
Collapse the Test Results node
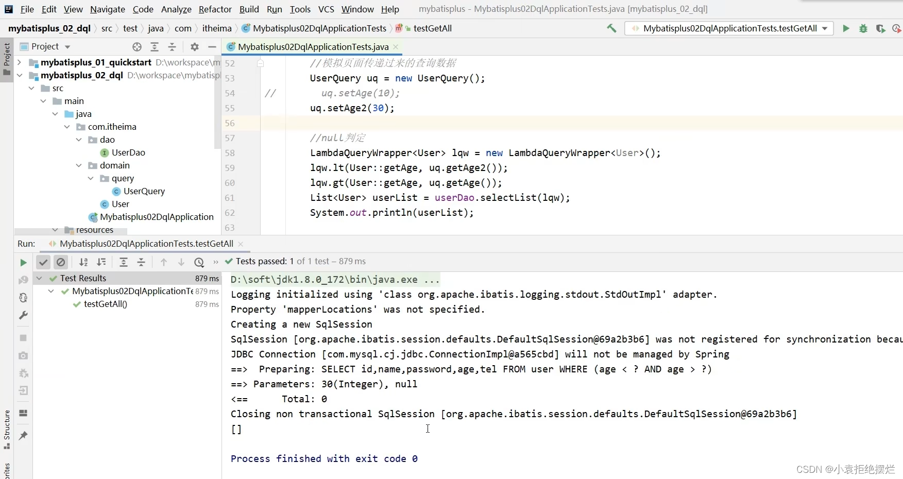(39, 278)
